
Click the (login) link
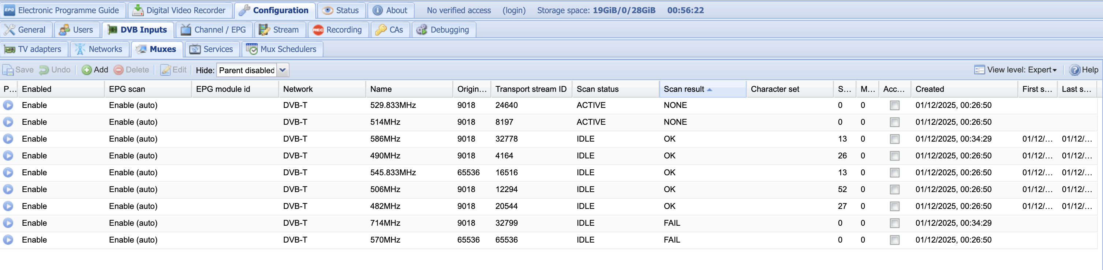click(x=513, y=11)
